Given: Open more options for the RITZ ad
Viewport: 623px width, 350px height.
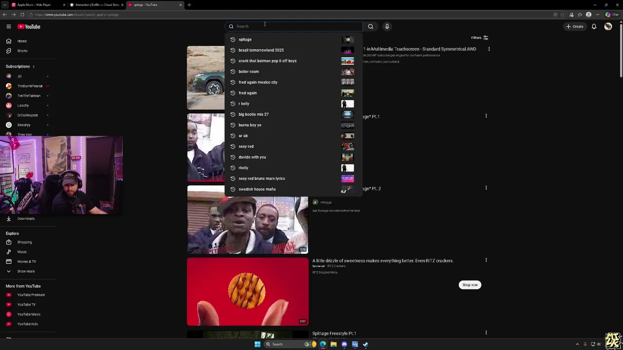Looking at the screenshot, I should 486,260.
